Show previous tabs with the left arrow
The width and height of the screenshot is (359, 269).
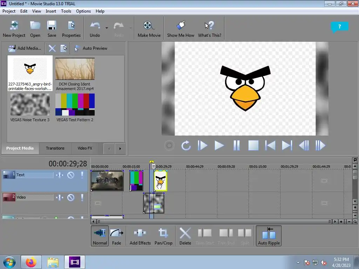click(109, 149)
